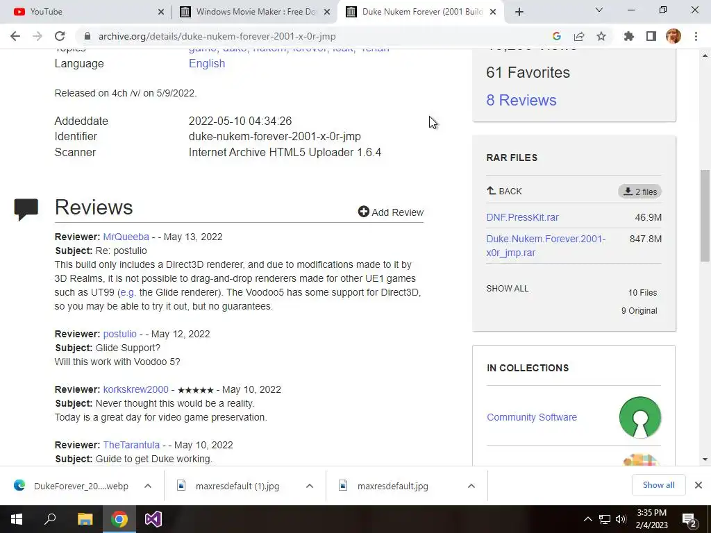The width and height of the screenshot is (711, 533).
Task: Open the Chrome extensions puzzle icon
Action: click(629, 36)
